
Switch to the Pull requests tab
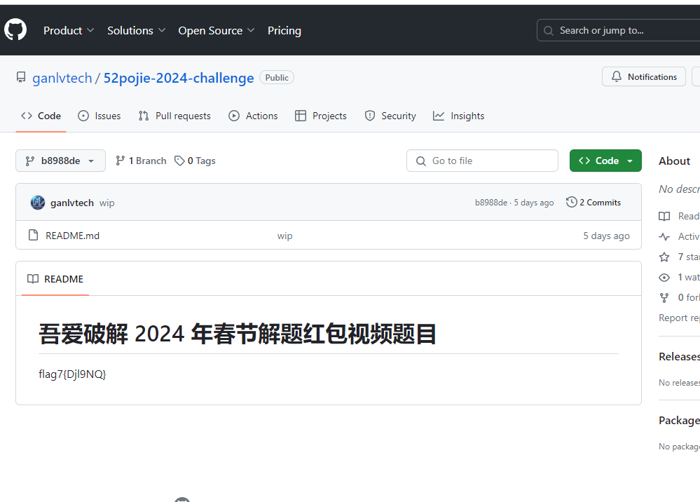click(x=174, y=116)
